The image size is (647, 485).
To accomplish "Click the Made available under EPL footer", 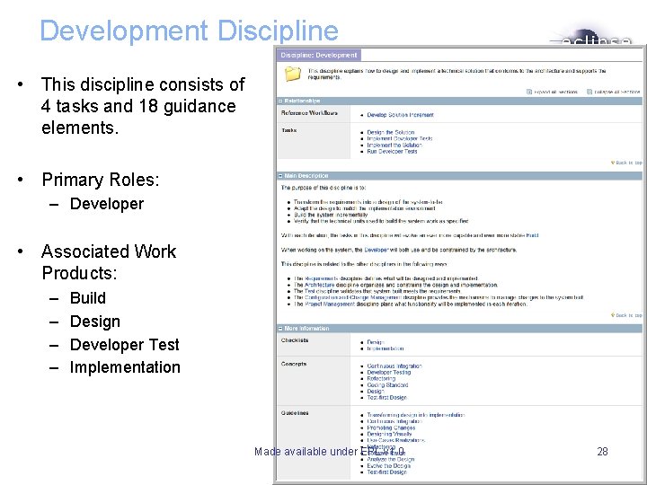I will 329,452.
